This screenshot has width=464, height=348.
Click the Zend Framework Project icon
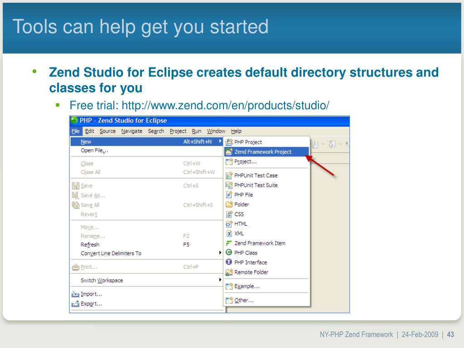(x=229, y=152)
